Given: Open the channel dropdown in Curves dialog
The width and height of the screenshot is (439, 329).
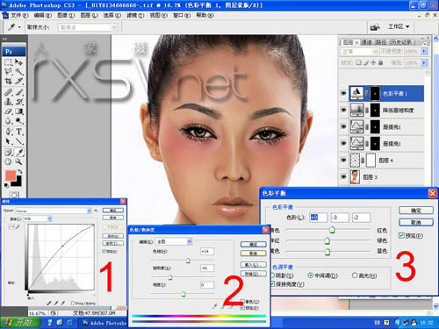Looking at the screenshot, I should pos(38,218).
